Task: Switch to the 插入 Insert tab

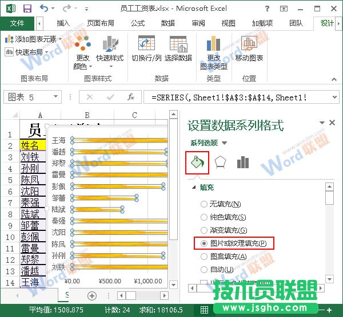Action: click(x=63, y=23)
